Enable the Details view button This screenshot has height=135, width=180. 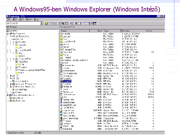pos(95,23)
